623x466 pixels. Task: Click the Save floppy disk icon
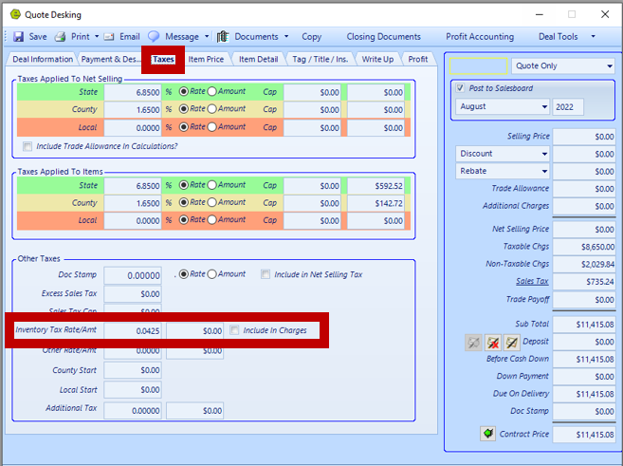click(18, 37)
